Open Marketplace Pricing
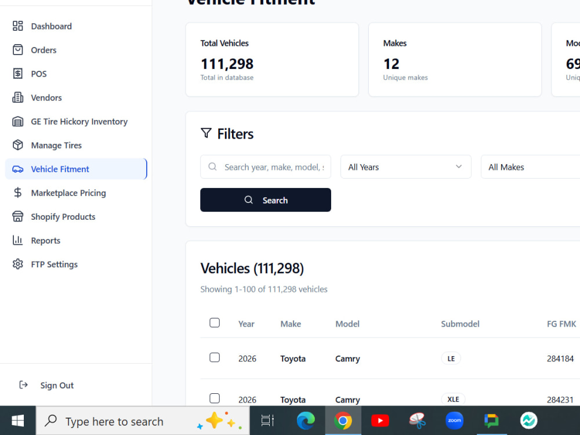580x435 pixels. 68,193
